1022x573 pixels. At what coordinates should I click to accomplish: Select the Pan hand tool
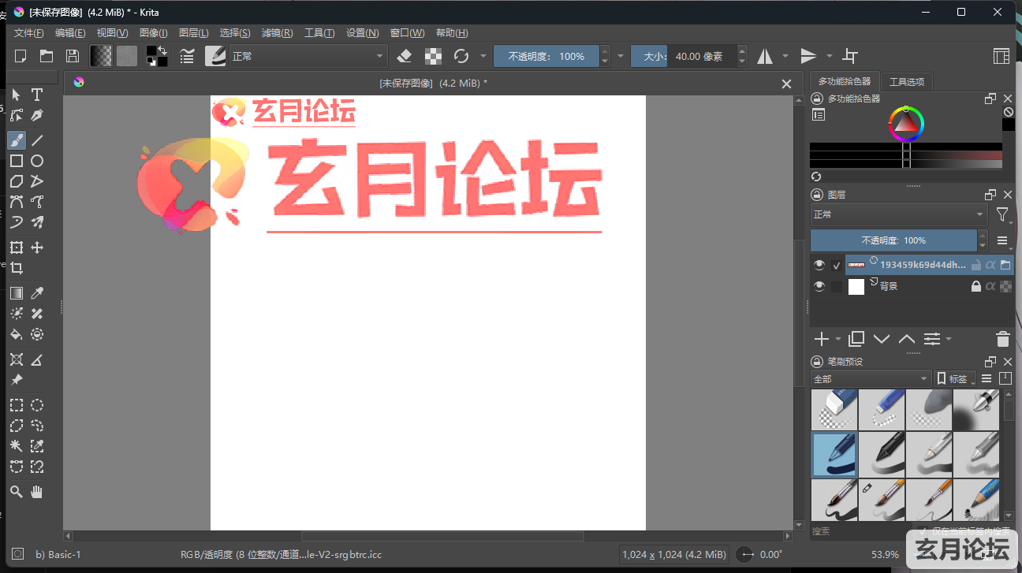point(37,492)
